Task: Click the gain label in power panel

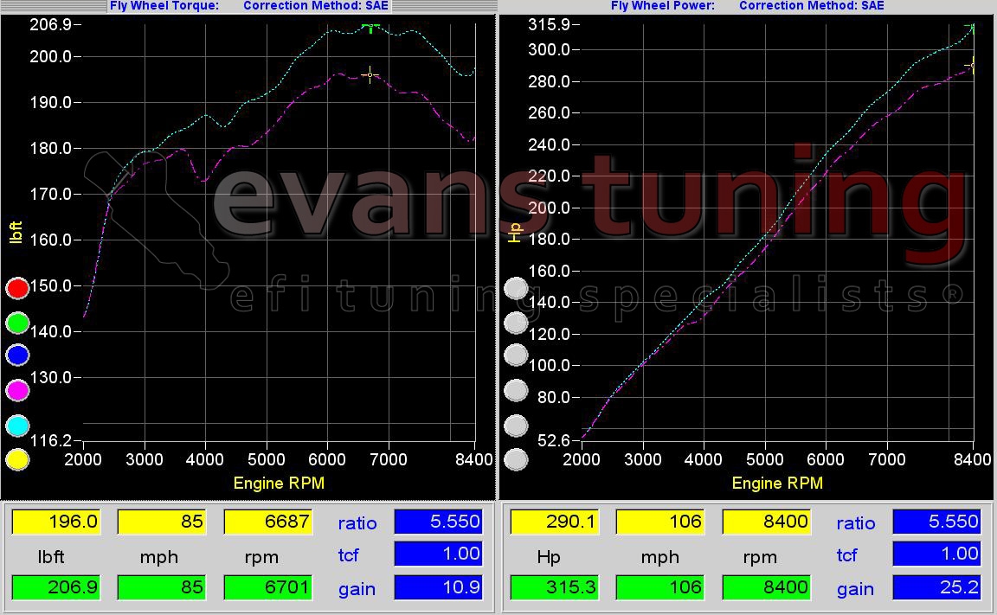Action: [855, 589]
